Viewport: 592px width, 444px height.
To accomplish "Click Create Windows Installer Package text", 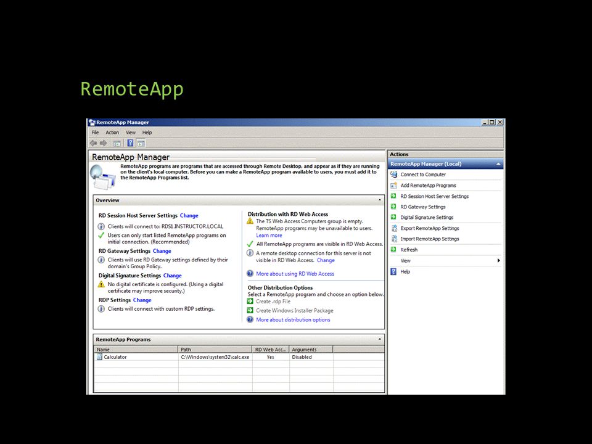I will pos(295,311).
